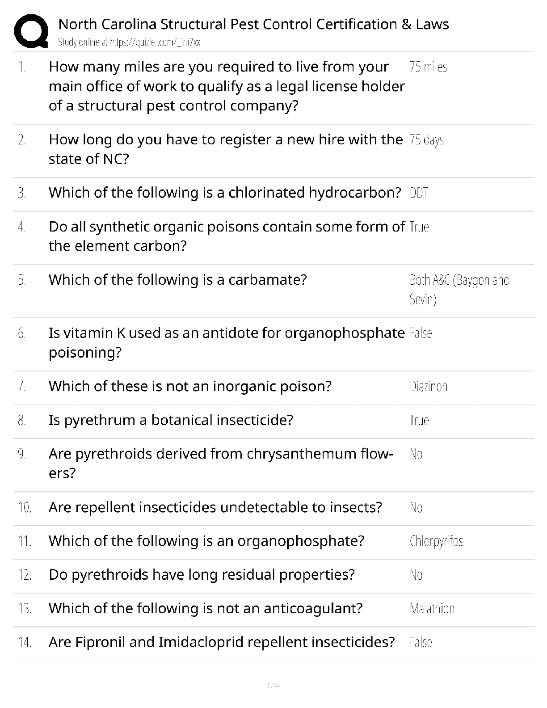Click the "Diazinon" answer
The image size is (547, 708).
(428, 387)
